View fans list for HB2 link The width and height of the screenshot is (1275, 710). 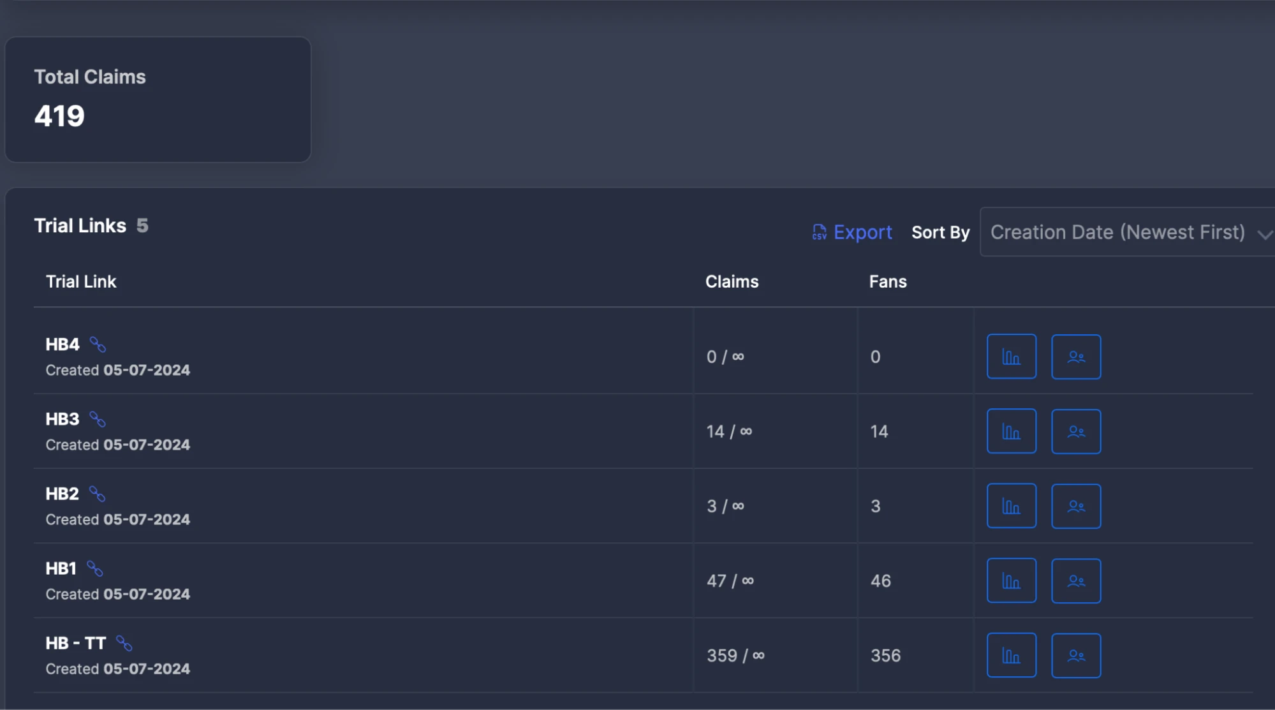[x=1076, y=506]
